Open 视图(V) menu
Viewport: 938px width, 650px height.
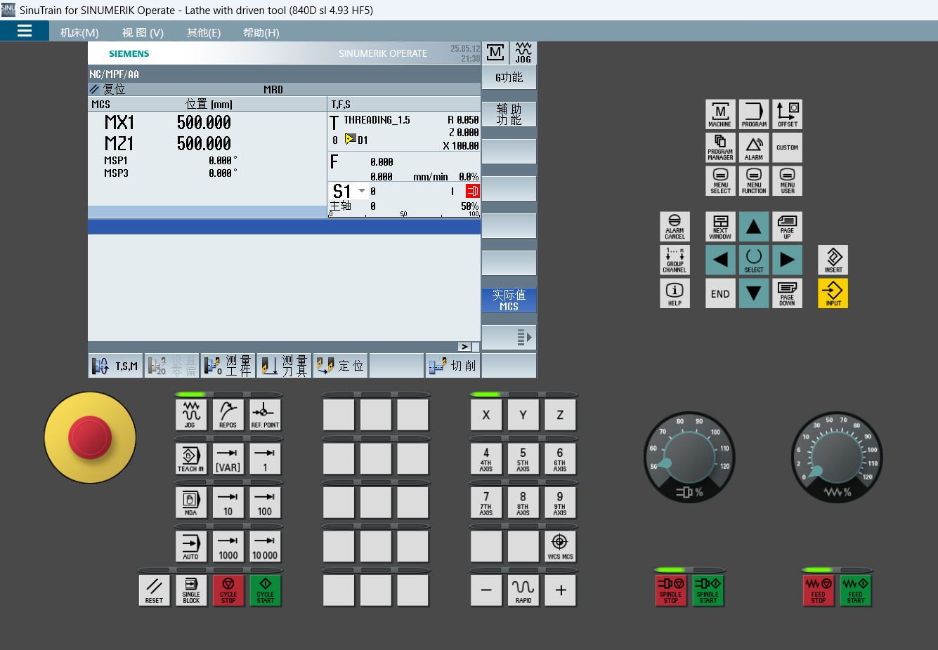tap(143, 32)
